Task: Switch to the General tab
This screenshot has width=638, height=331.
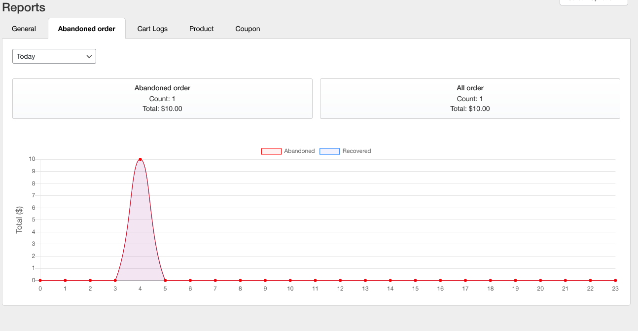Action: (24, 29)
